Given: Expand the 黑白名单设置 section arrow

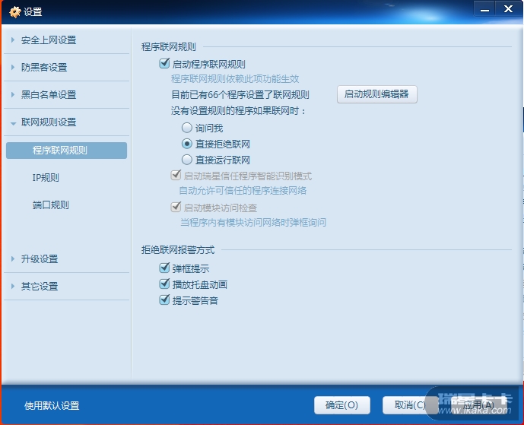Looking at the screenshot, I should click(x=13, y=95).
